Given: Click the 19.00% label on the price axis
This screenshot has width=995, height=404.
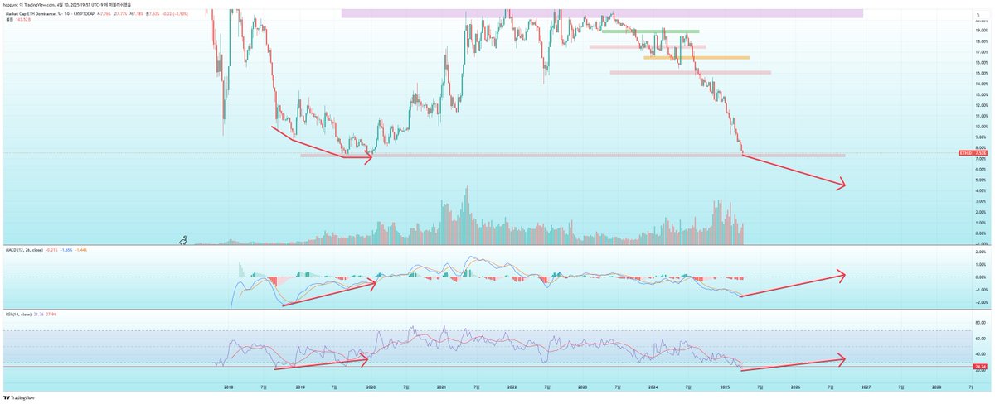Looking at the screenshot, I should point(981,31).
